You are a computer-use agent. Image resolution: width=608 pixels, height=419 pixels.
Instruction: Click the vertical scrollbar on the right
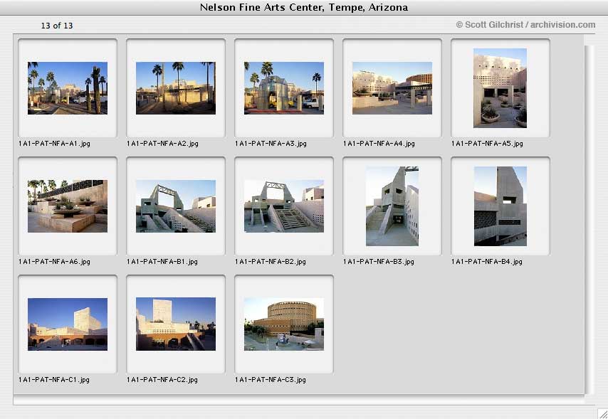click(x=589, y=219)
